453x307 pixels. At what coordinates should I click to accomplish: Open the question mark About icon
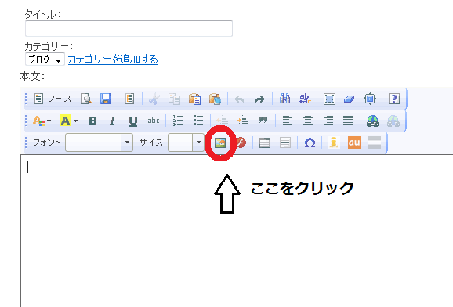394,99
